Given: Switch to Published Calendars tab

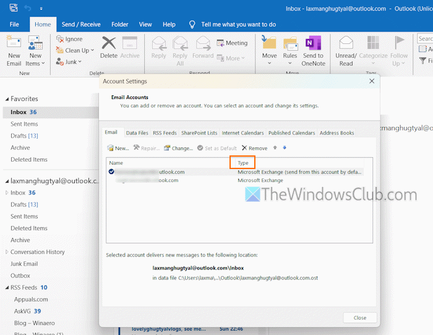Looking at the screenshot, I should (291, 133).
